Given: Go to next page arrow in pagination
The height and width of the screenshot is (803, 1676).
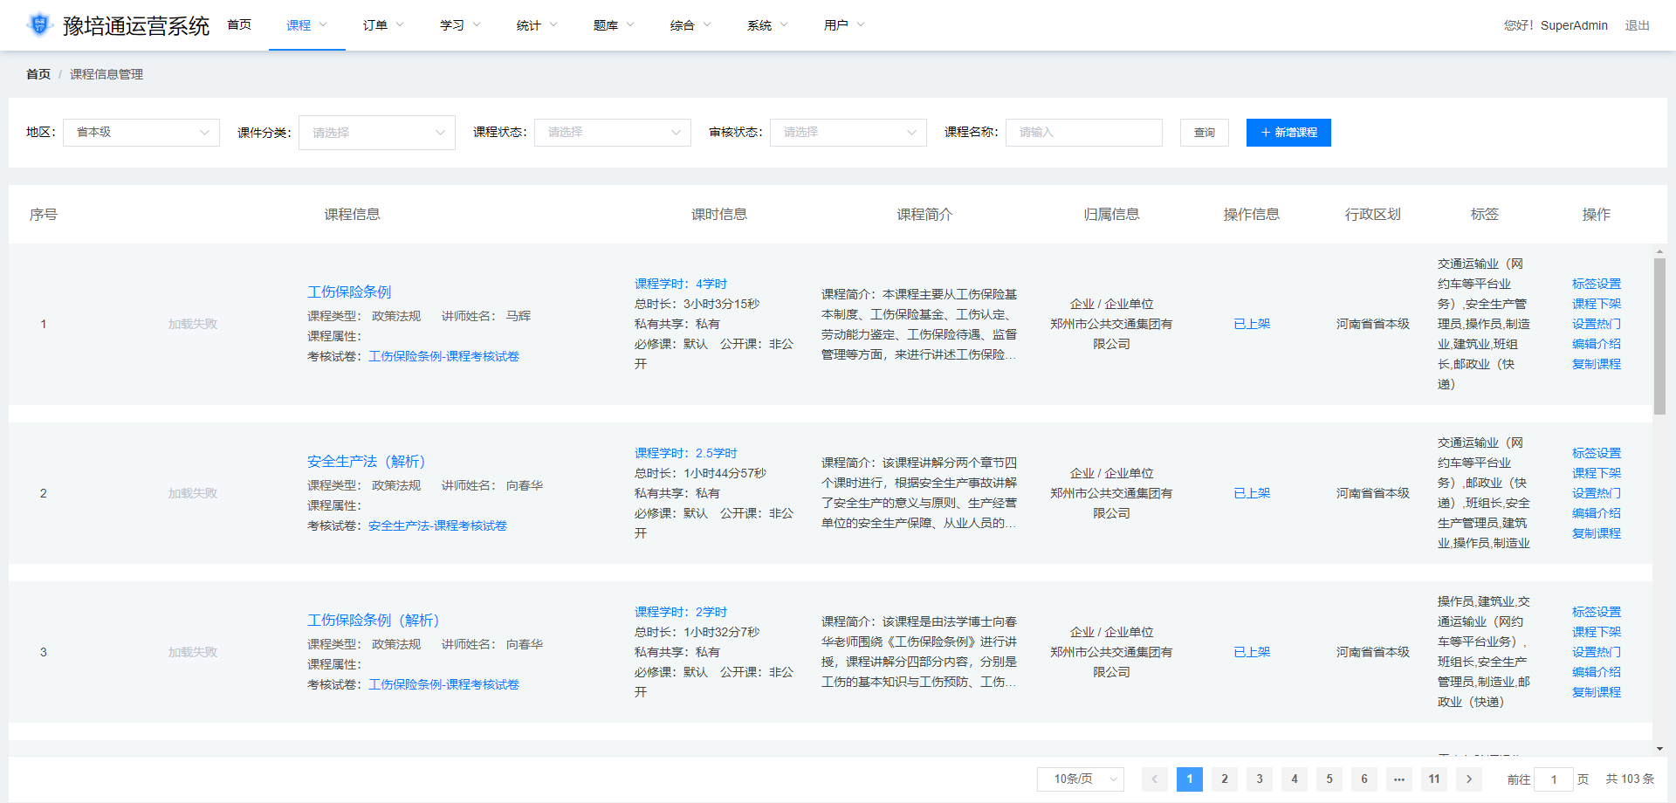Looking at the screenshot, I should pos(1469,779).
